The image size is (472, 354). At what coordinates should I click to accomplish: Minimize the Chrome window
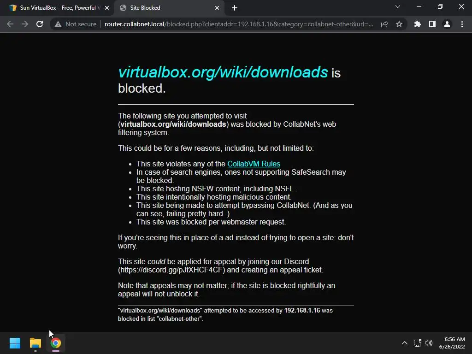click(419, 6)
